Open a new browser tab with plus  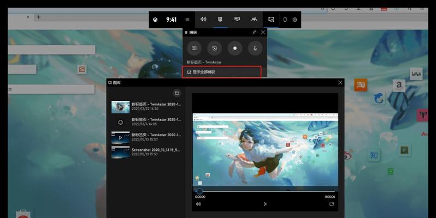click(x=38, y=17)
